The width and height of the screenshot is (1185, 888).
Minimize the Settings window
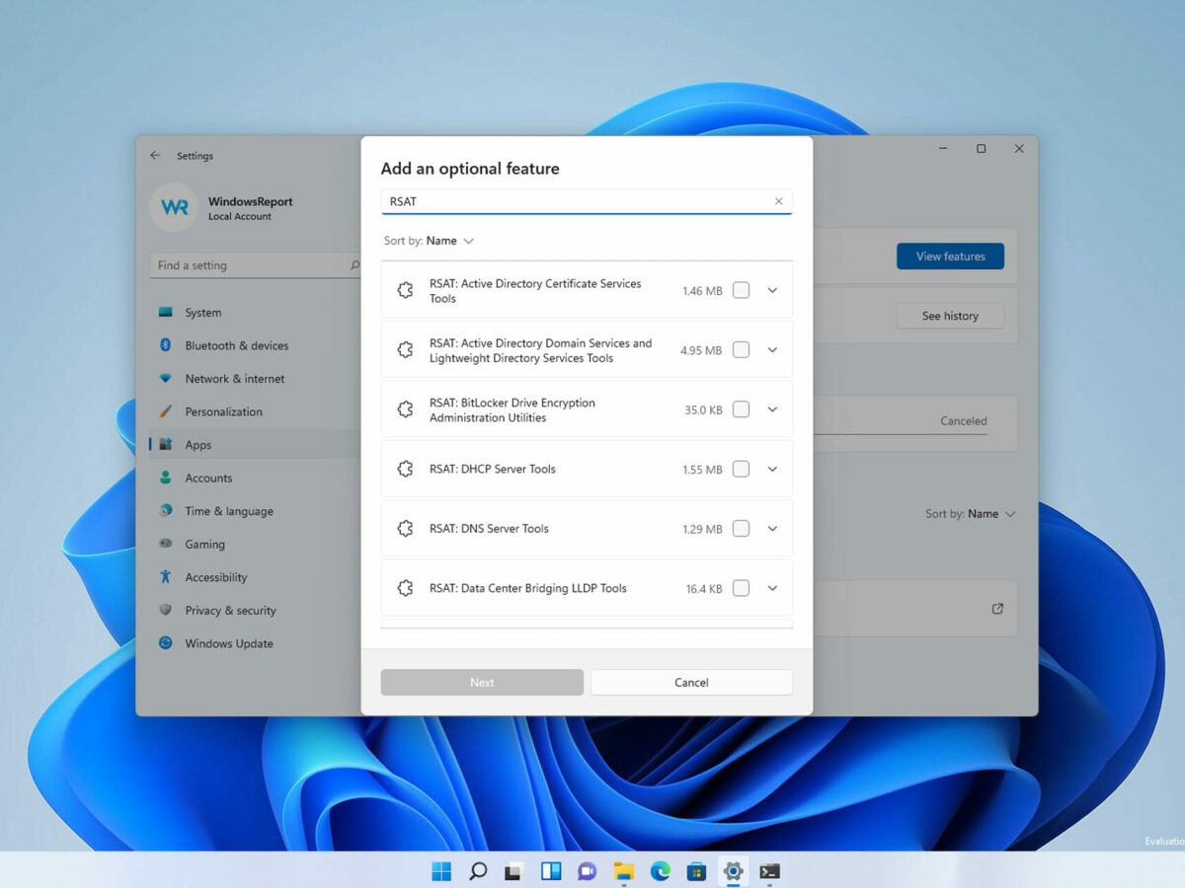[943, 149]
